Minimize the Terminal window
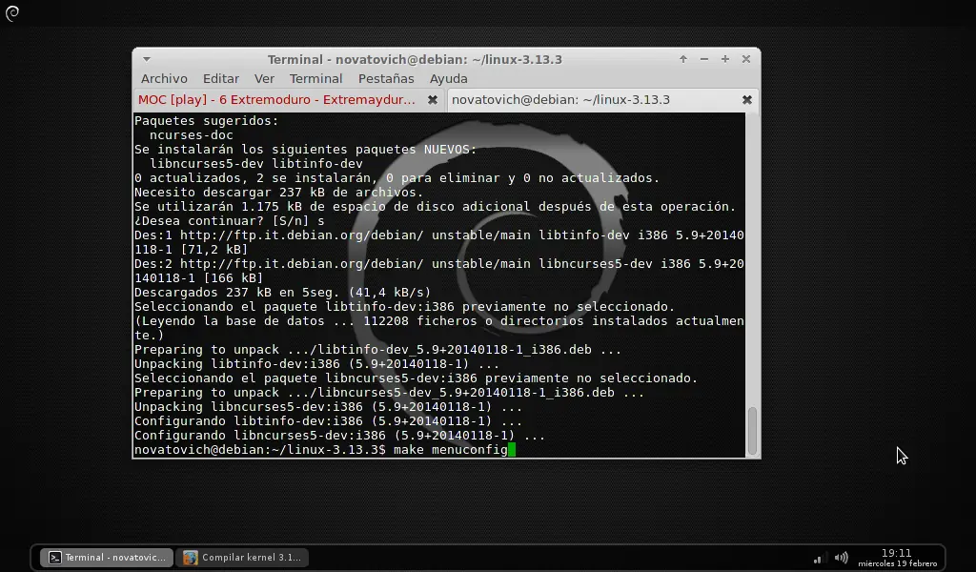This screenshot has width=976, height=572. pos(704,59)
